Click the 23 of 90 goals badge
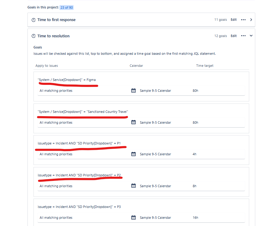Image resolution: width=270 pixels, height=226 pixels. (66, 7)
